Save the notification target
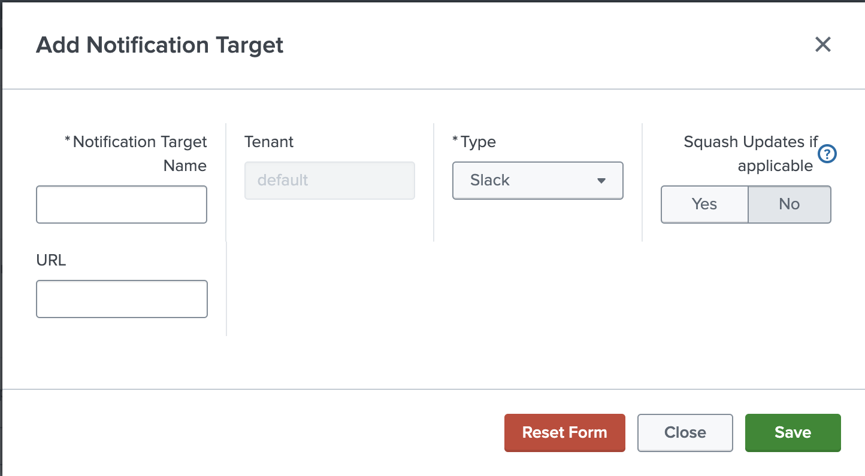The height and width of the screenshot is (476, 865). click(793, 432)
